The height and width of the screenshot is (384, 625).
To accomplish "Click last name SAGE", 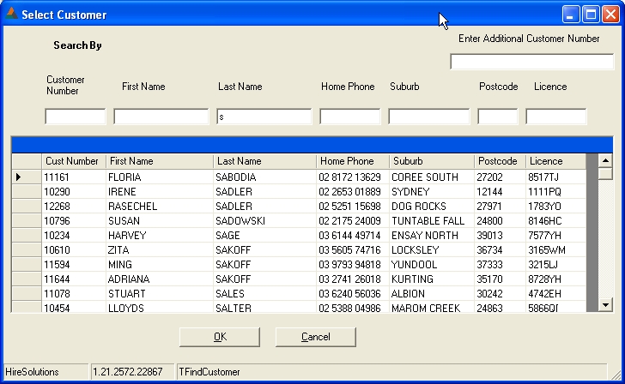I will coord(228,236).
